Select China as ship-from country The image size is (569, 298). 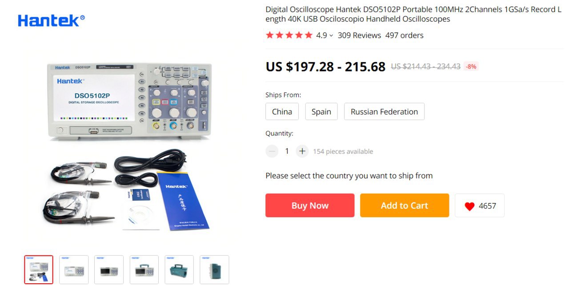[x=282, y=111]
